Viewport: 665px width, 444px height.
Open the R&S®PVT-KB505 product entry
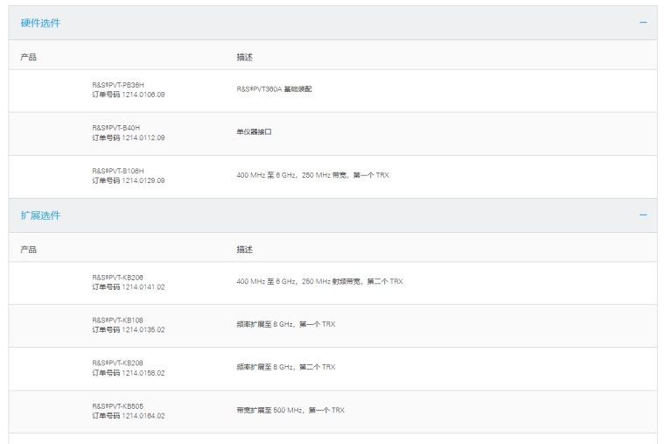pos(118,406)
